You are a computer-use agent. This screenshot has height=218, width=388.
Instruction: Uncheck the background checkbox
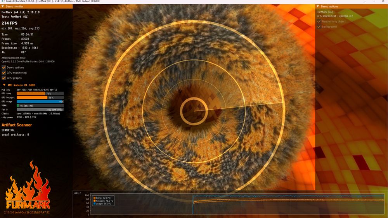319,26
